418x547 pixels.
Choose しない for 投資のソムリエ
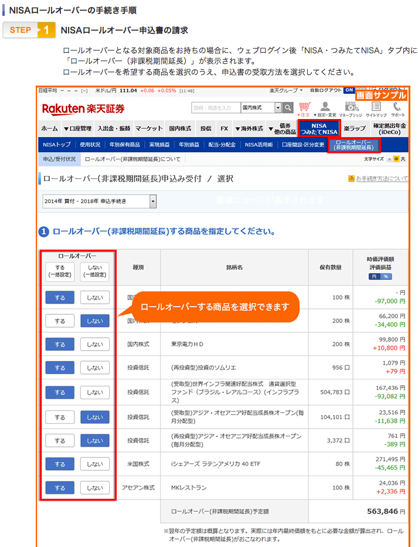[x=94, y=368]
